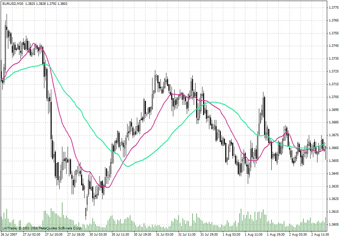Click the EURUSD,M30 chart title label
This screenshot has width=340, height=237.
(12, 3)
